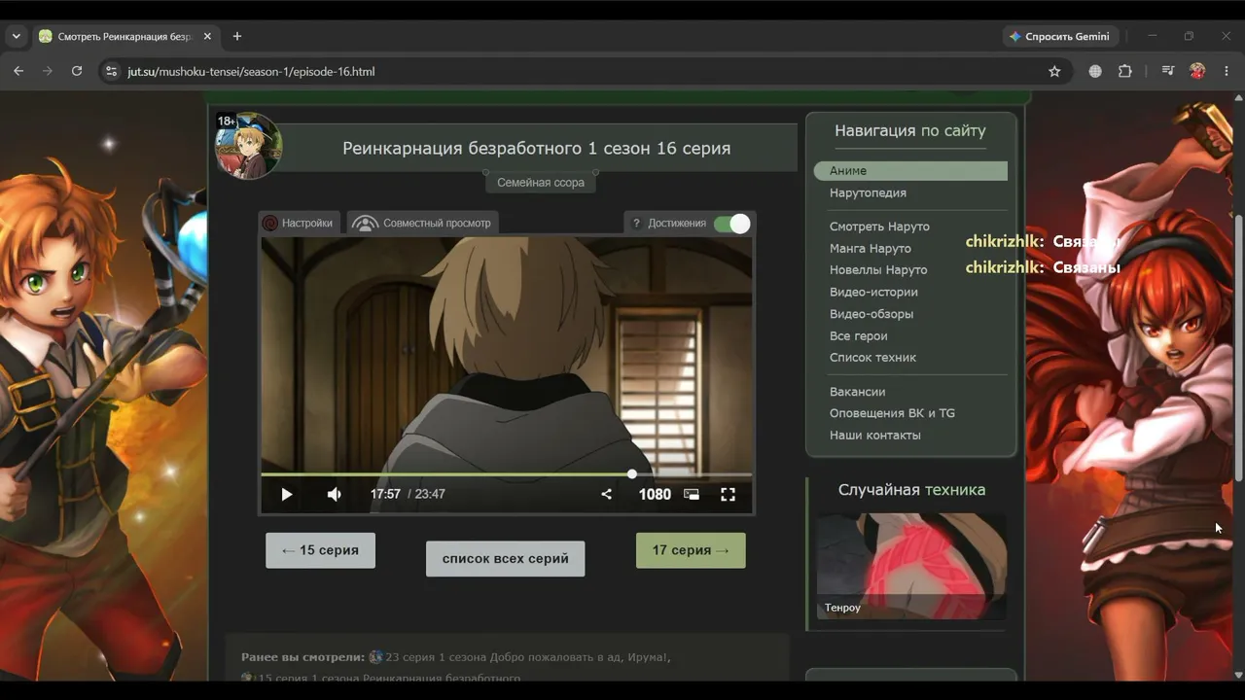Open the Манга Наруто link

coord(871,248)
